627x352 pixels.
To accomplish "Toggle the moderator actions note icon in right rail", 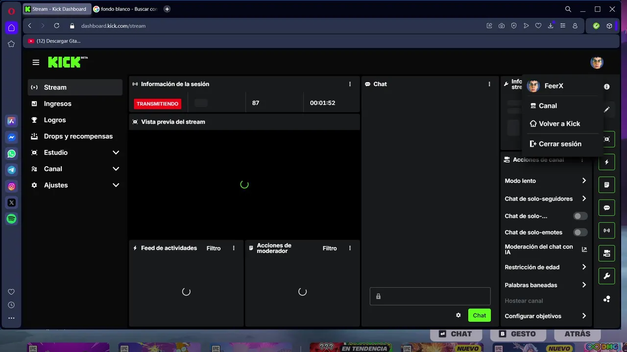I will (607, 185).
